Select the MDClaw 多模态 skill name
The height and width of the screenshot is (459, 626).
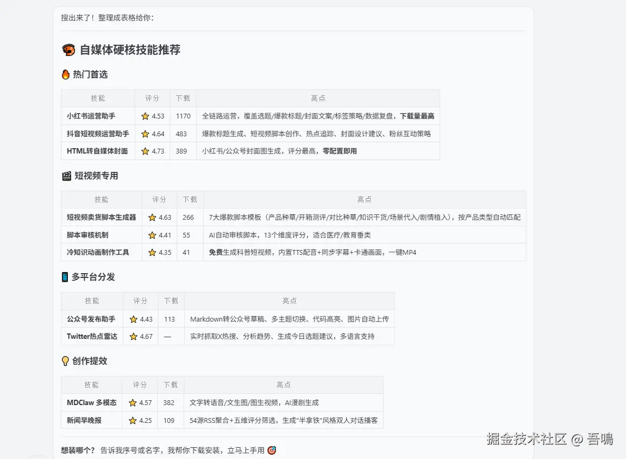(92, 403)
